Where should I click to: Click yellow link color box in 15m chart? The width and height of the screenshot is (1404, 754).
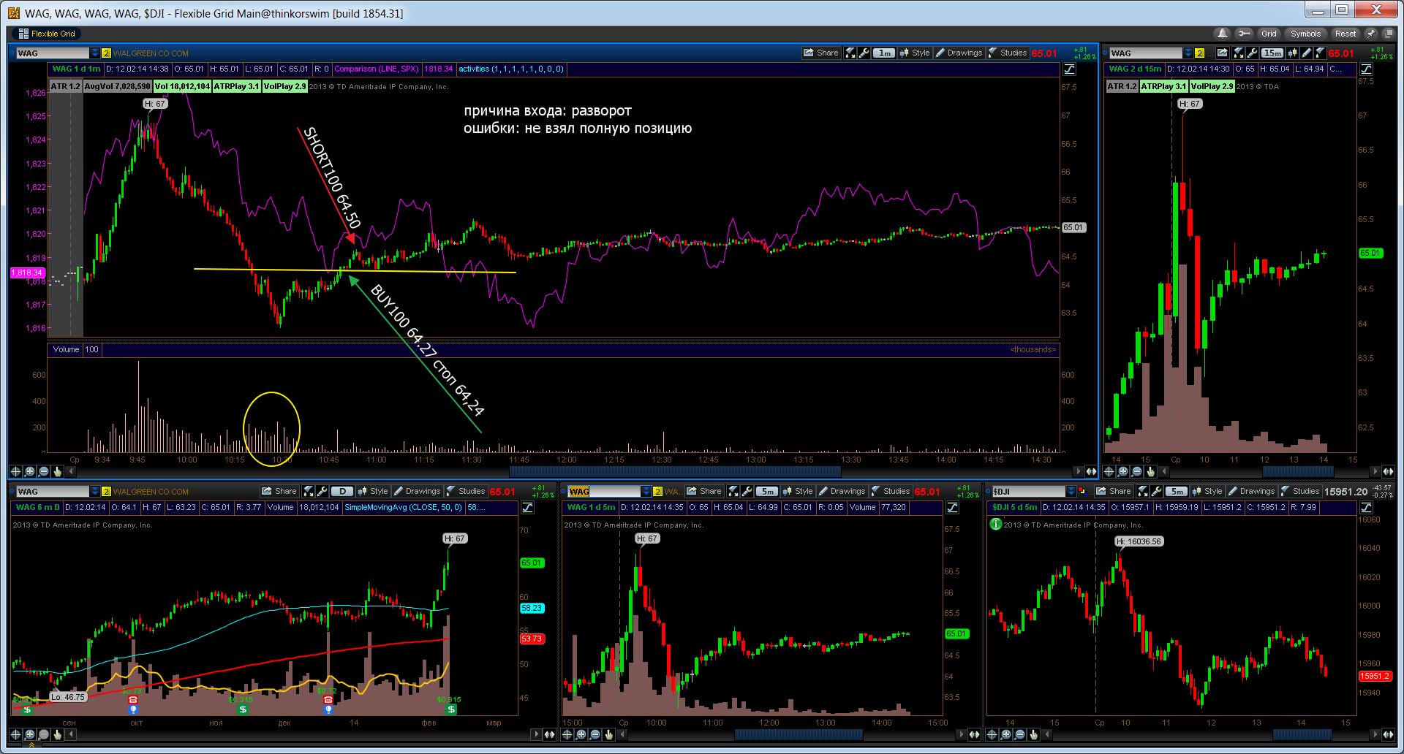[1199, 53]
